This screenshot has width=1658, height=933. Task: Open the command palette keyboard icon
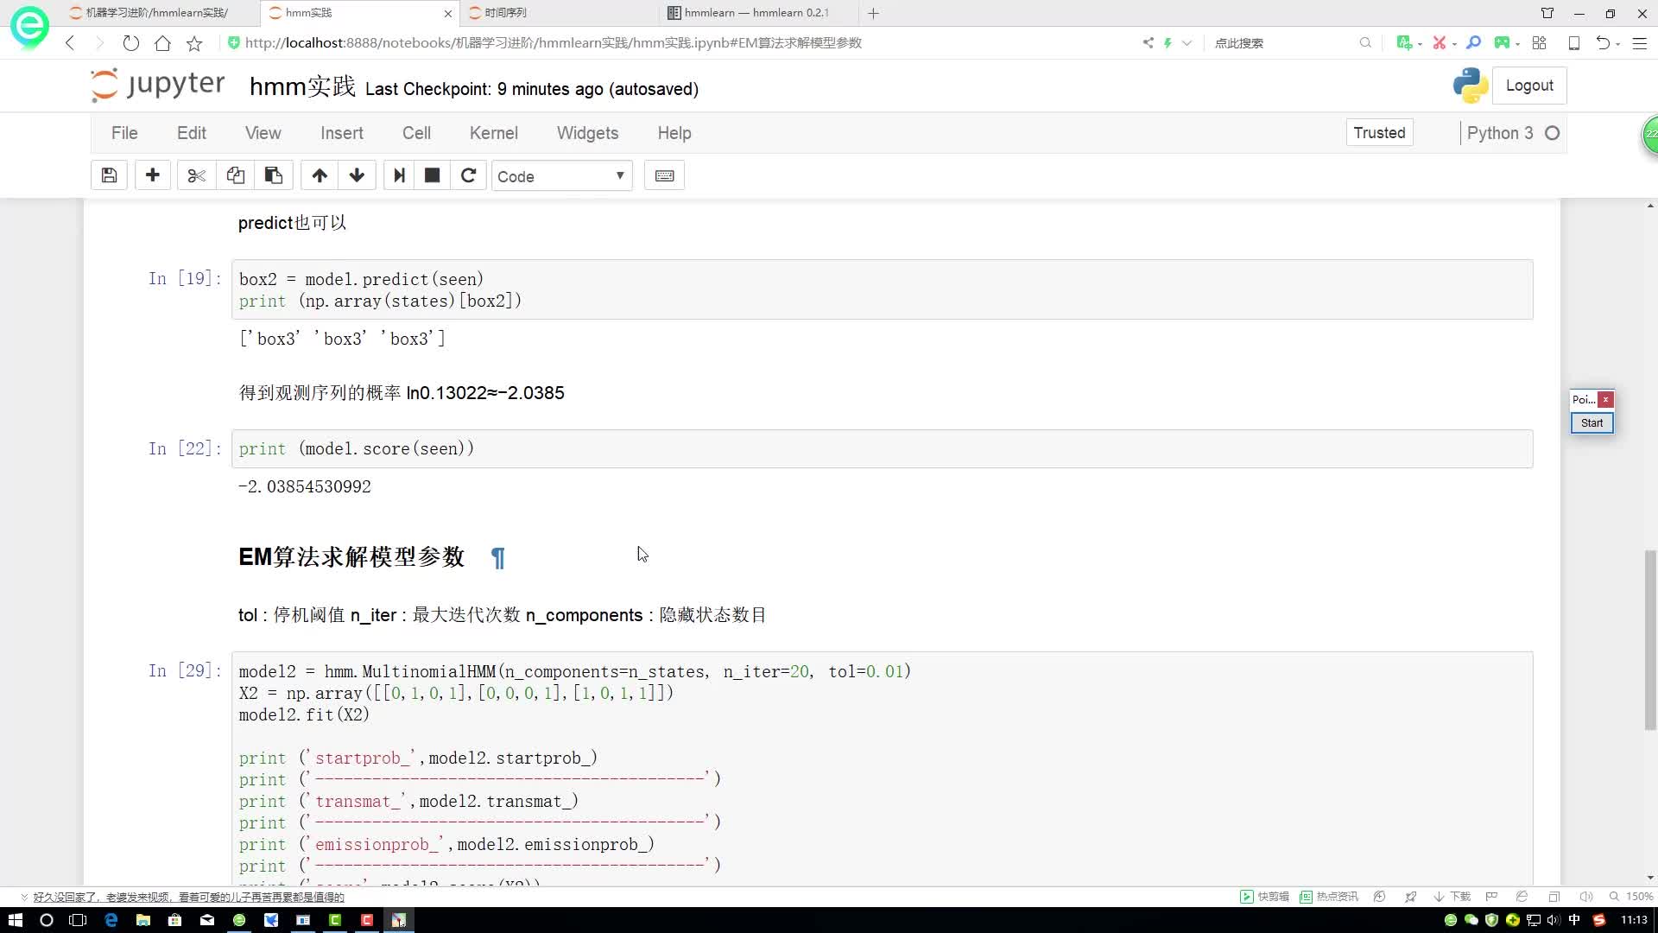(664, 176)
